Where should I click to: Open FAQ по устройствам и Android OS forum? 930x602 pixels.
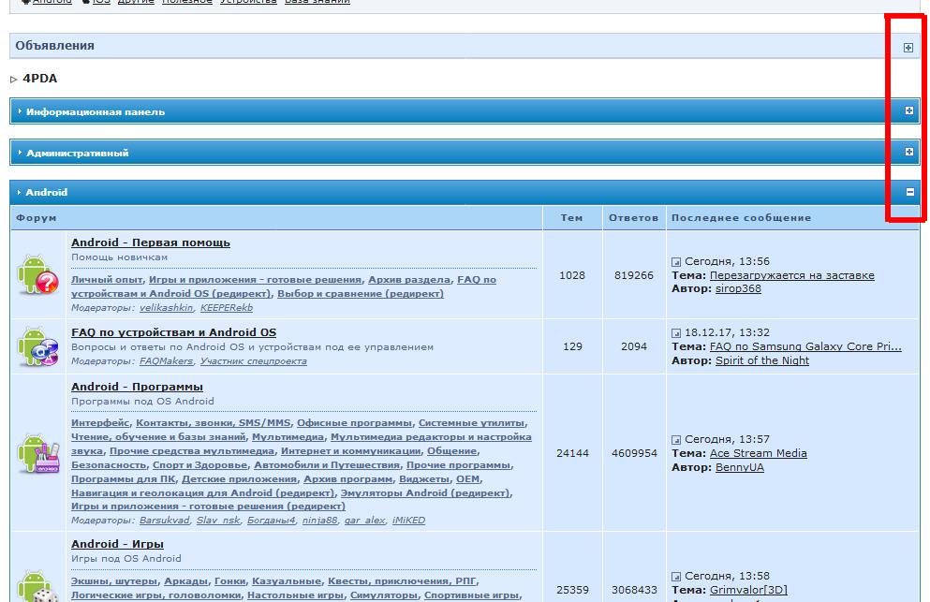(174, 332)
